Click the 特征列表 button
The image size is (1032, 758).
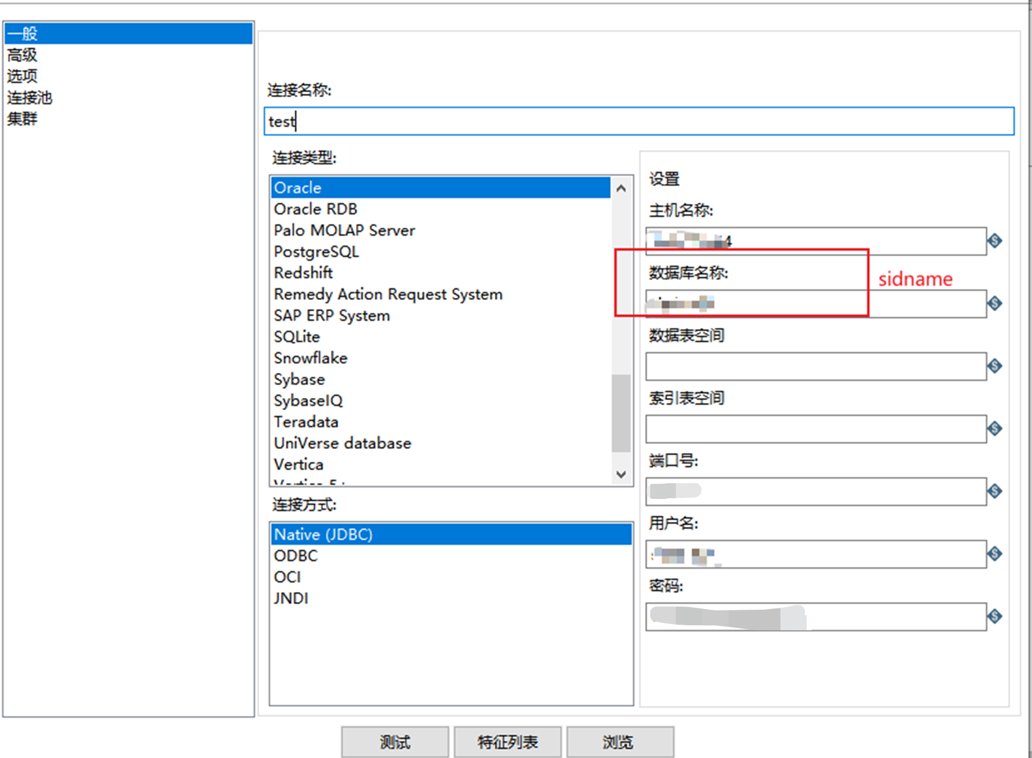[x=508, y=742]
